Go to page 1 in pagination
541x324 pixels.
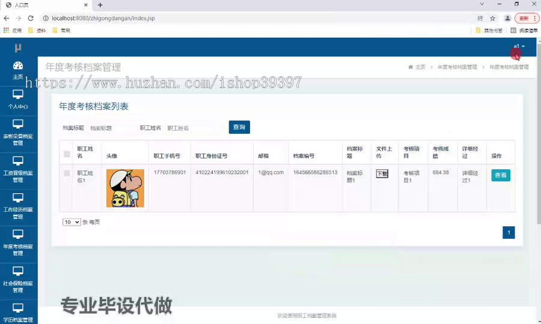[x=509, y=232]
